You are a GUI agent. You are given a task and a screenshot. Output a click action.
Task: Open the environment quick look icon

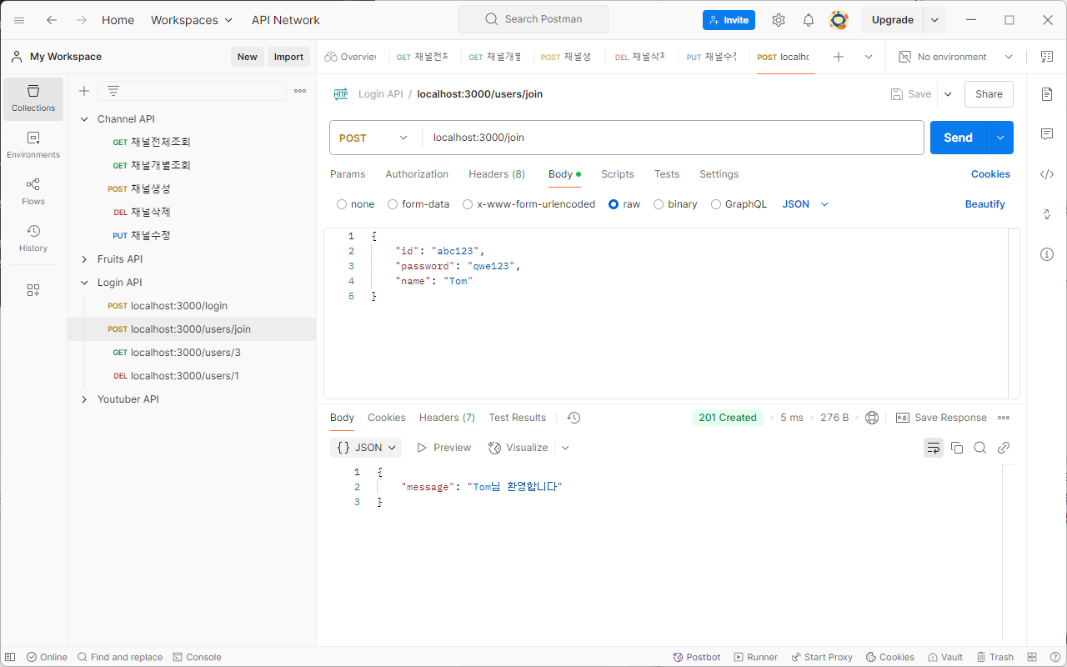[1047, 57]
